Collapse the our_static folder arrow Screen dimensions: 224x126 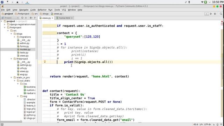point(15,81)
